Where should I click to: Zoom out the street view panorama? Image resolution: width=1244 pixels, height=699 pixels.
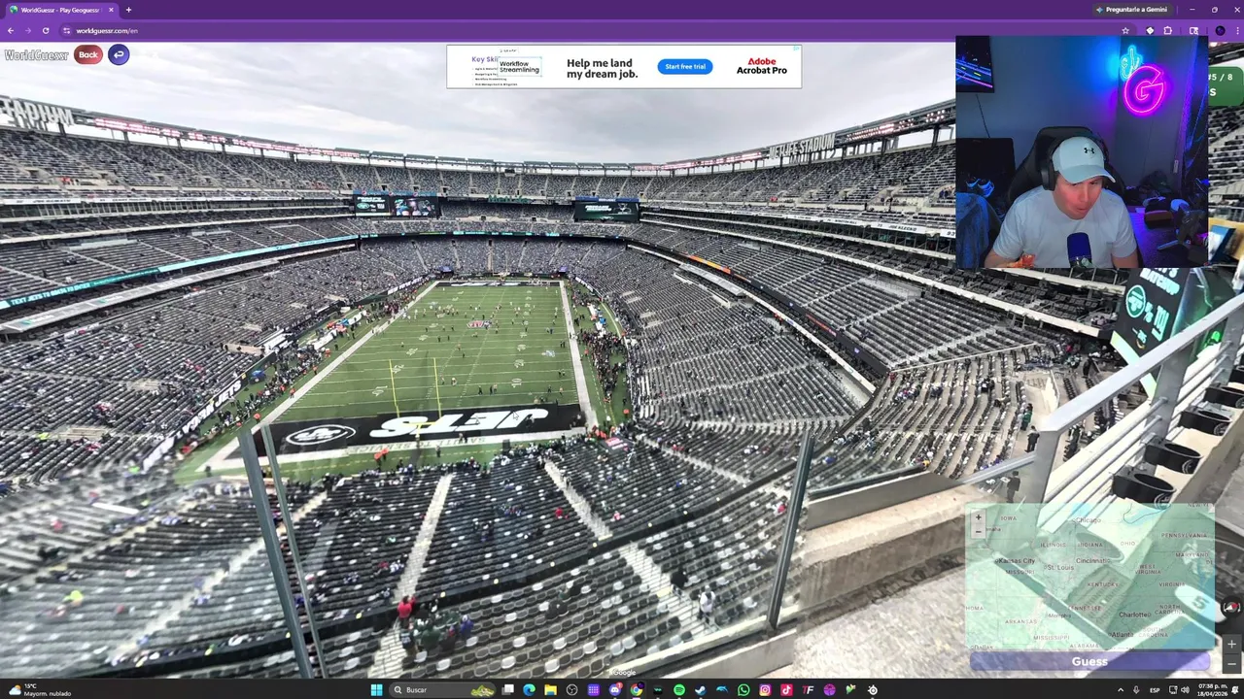tap(1231, 663)
